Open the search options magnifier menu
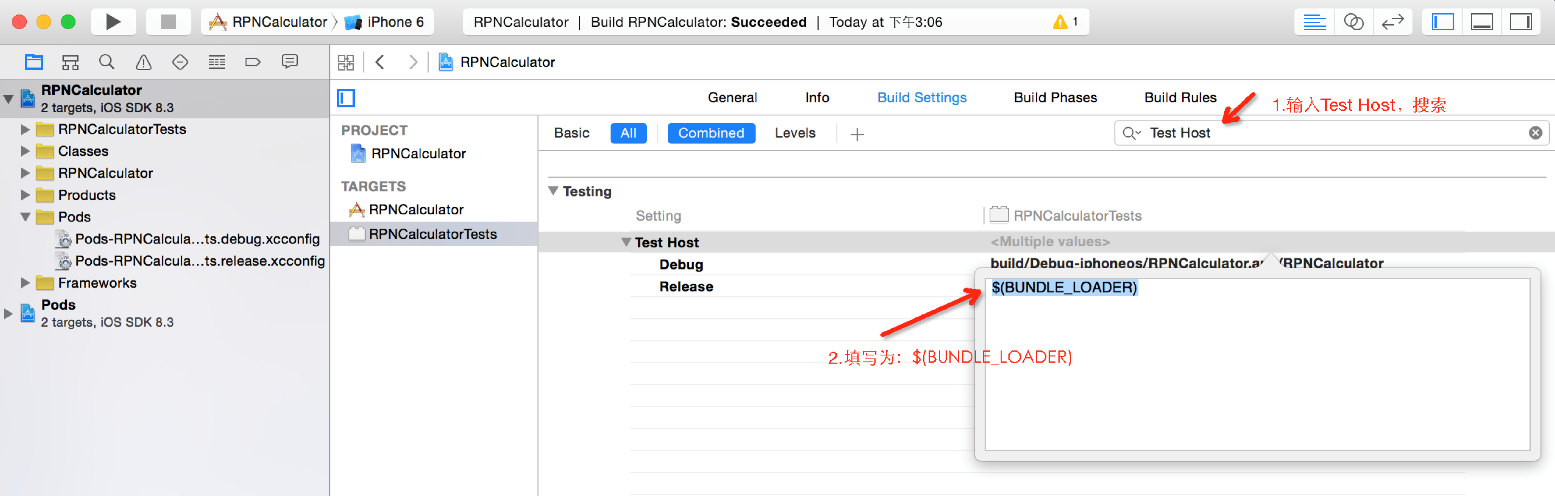The image size is (1555, 496). [x=1131, y=133]
